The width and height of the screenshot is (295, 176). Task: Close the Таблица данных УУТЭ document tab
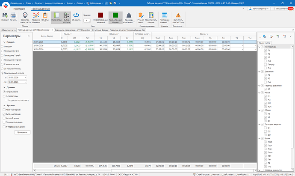[x=52, y=30]
